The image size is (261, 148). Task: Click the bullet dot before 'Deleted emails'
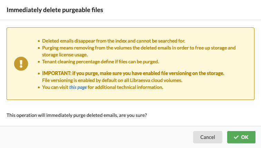[x=39, y=41]
